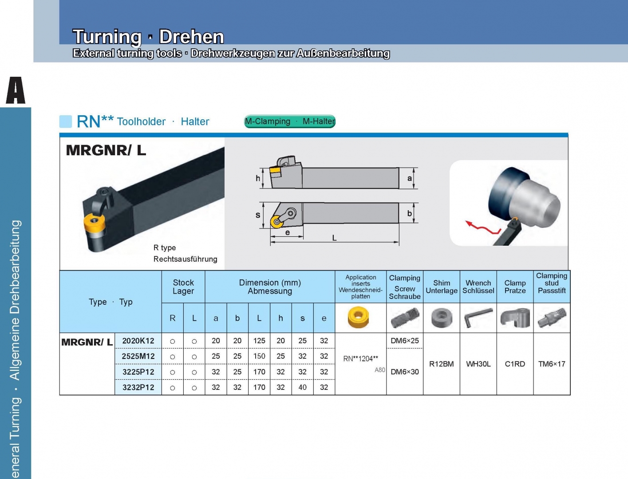Viewport: 628px width, 479px height.
Task: Click the 'Clamping Screw Schraube' header
Action: pos(405,287)
